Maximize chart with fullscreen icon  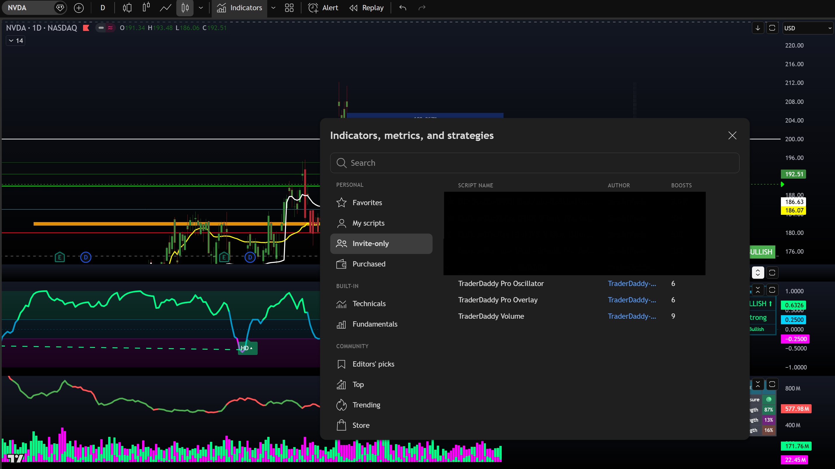(x=772, y=28)
